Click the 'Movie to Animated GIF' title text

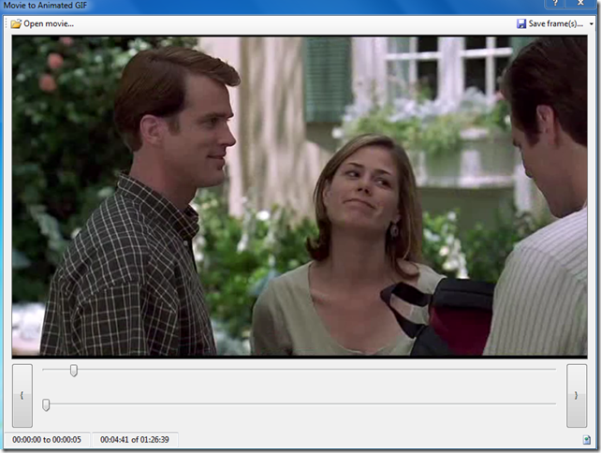45,6
